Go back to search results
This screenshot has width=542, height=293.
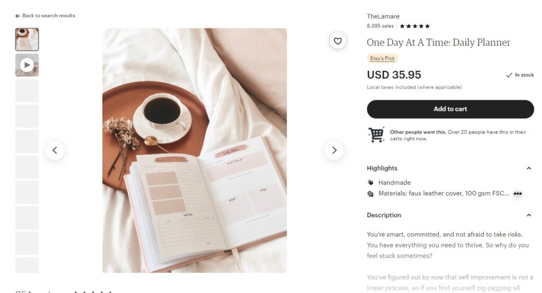46,16
